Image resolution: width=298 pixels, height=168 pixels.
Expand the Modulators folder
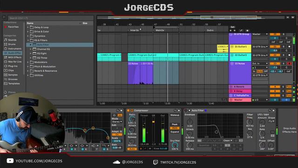click(x=28, y=62)
